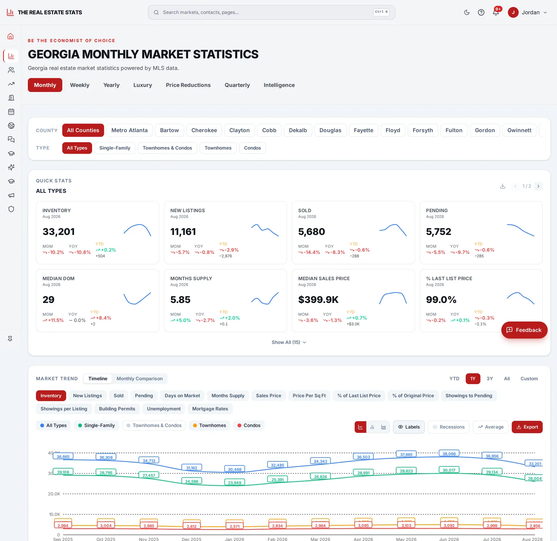Choose Custom date range option

529,379
